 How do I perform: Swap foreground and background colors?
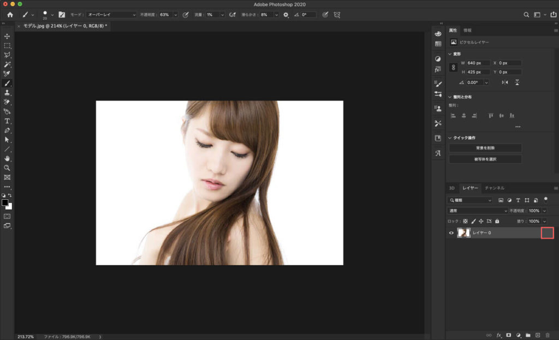tap(10, 195)
